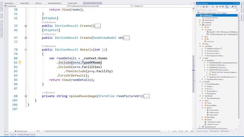Click the highlighted Track Active Item toolbar icon
Screen dimensions: 244x137
point(227,7)
